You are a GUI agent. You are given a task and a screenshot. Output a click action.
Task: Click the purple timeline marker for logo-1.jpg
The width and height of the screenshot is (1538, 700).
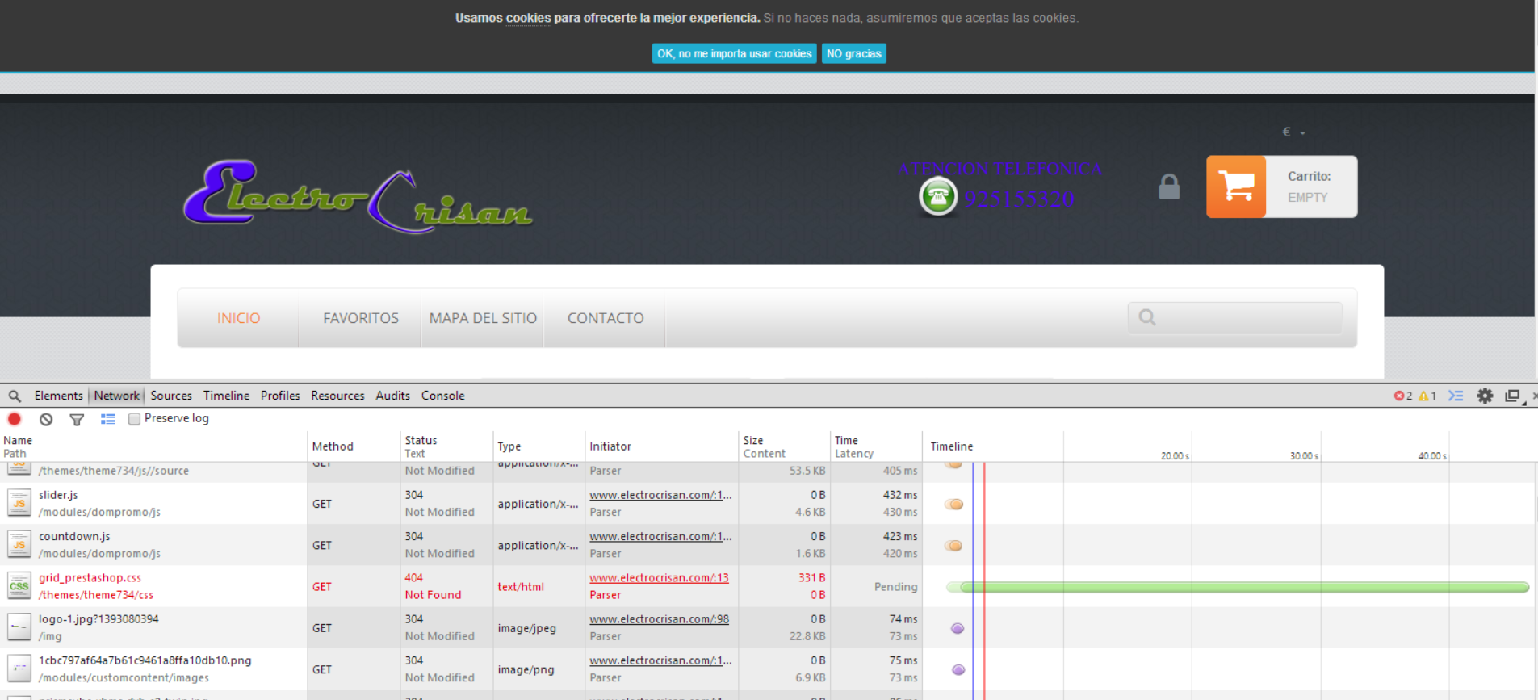pyautogui.click(x=958, y=628)
